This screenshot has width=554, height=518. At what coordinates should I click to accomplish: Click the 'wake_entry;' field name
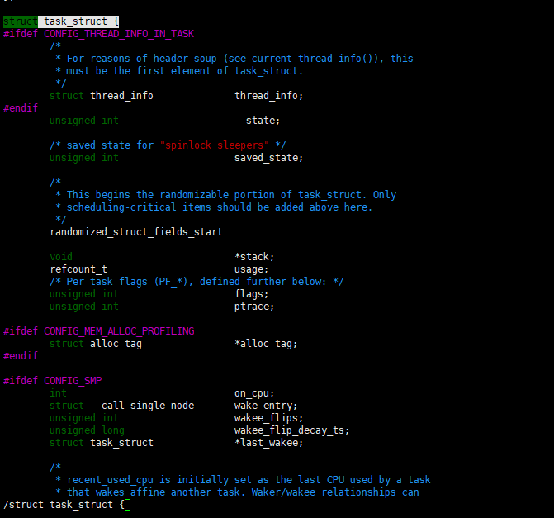coord(266,406)
